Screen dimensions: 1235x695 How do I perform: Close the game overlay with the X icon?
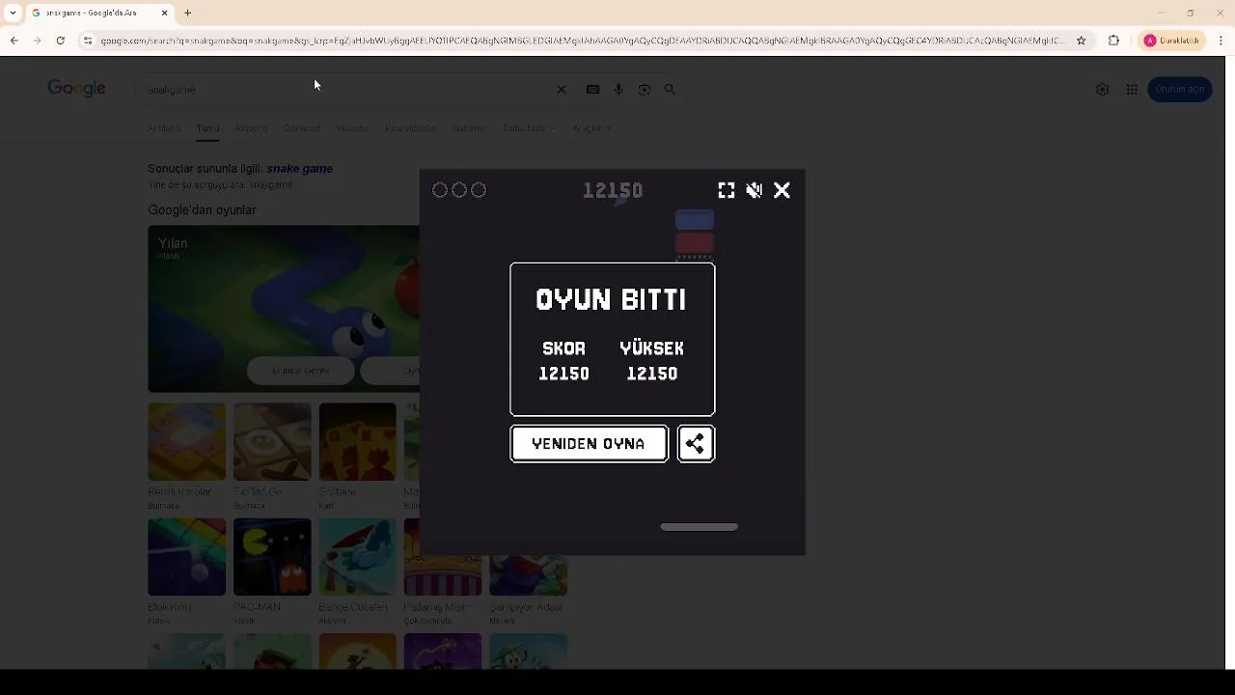[782, 190]
